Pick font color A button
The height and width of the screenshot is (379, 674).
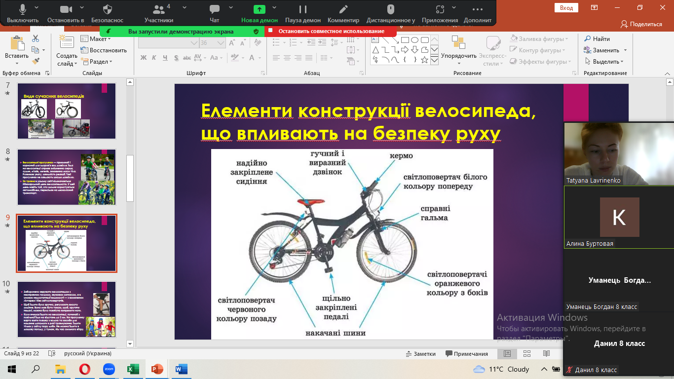(251, 58)
